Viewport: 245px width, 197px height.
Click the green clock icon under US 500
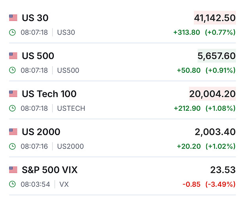pos(12,70)
